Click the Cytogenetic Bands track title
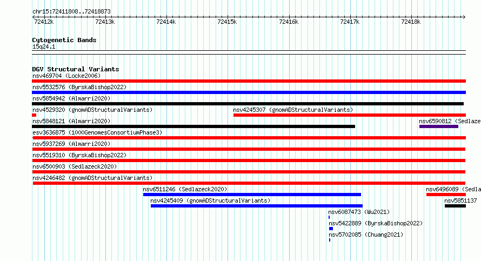481x261 pixels. [x=64, y=40]
